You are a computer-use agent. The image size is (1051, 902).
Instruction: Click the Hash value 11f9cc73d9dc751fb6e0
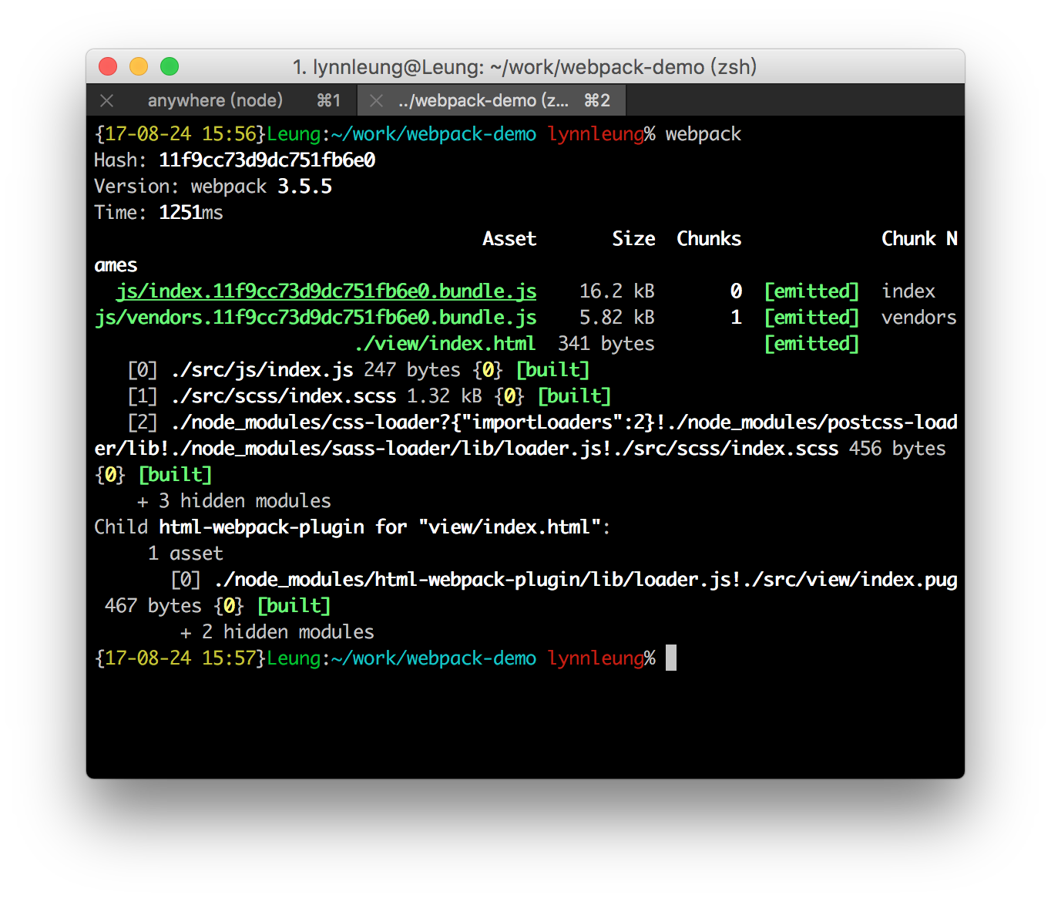coord(267,160)
